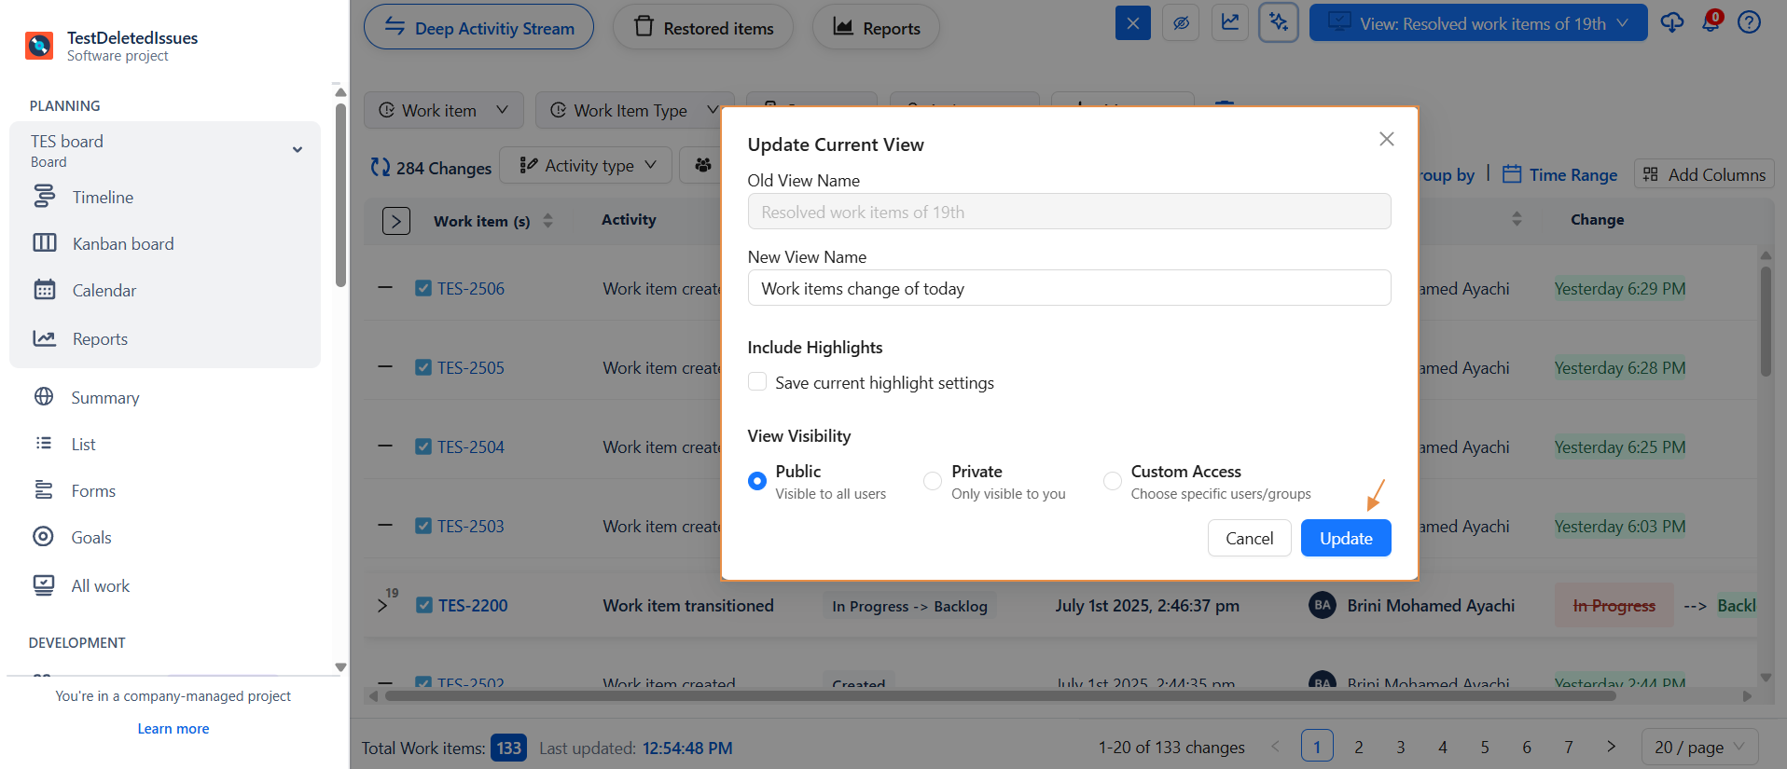Open the View: Resolved work items dropdown

[1477, 23]
